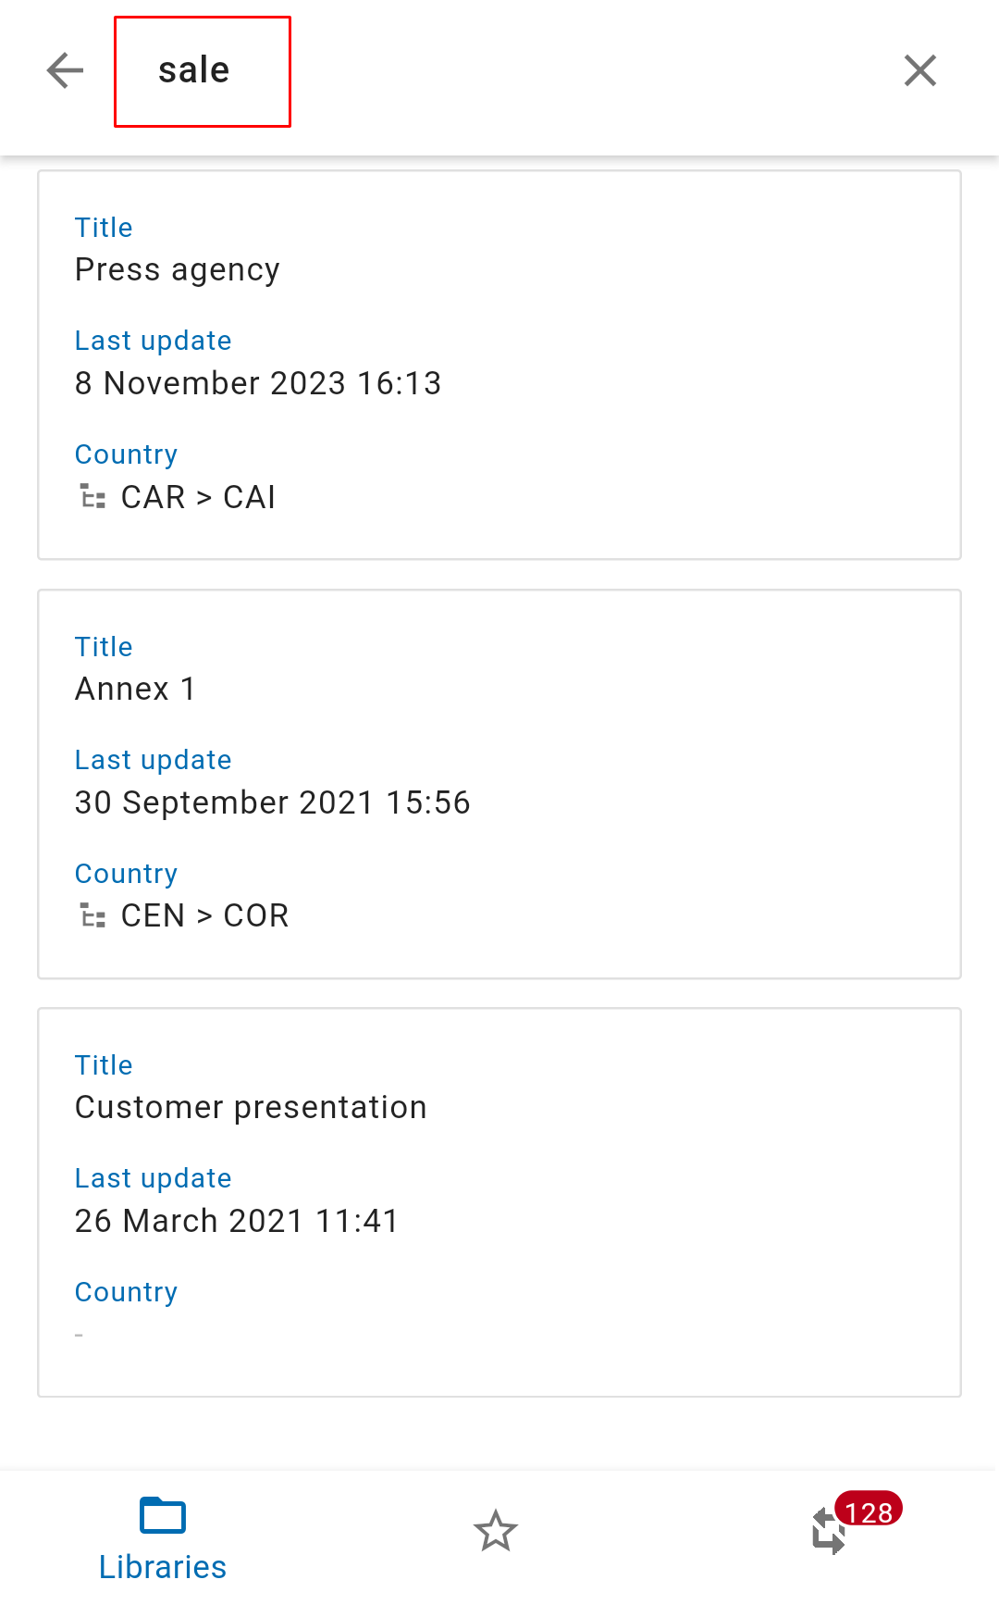Select the CEN > COR country path
999x1617 pixels.
pos(204,915)
